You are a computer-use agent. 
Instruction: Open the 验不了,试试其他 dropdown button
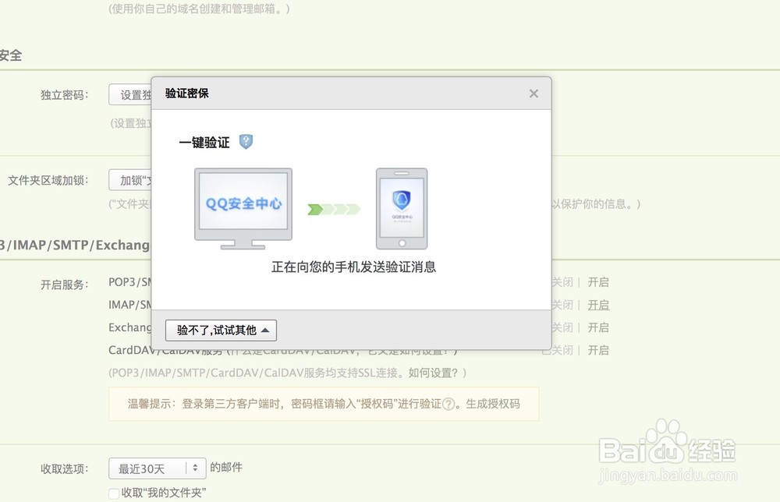point(221,331)
